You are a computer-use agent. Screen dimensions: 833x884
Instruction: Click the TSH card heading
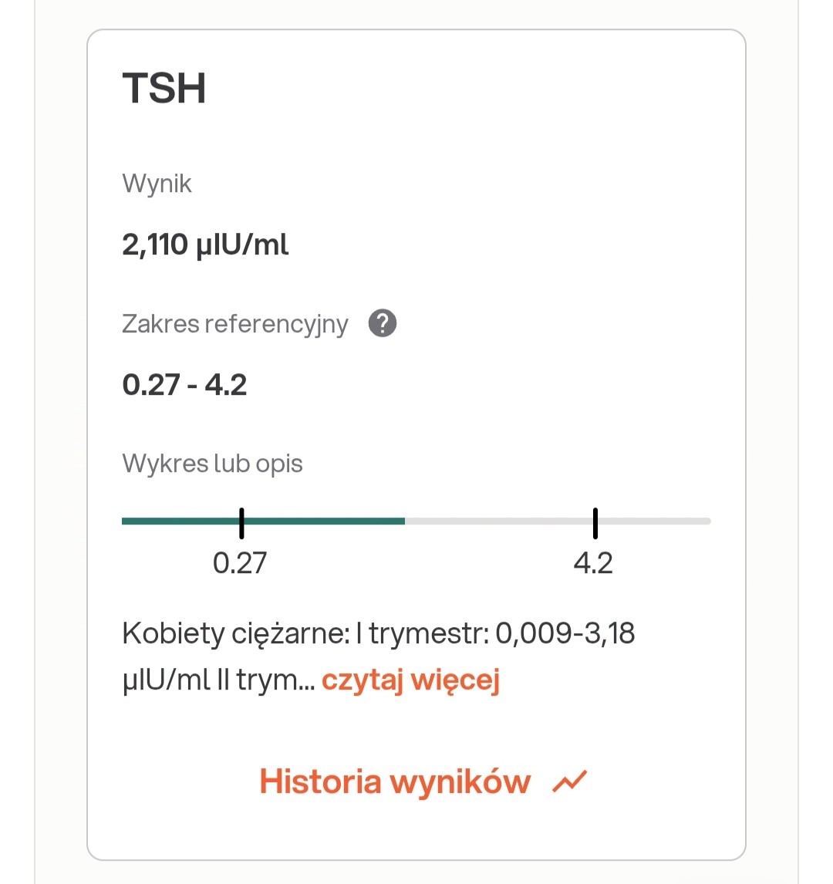tap(164, 88)
